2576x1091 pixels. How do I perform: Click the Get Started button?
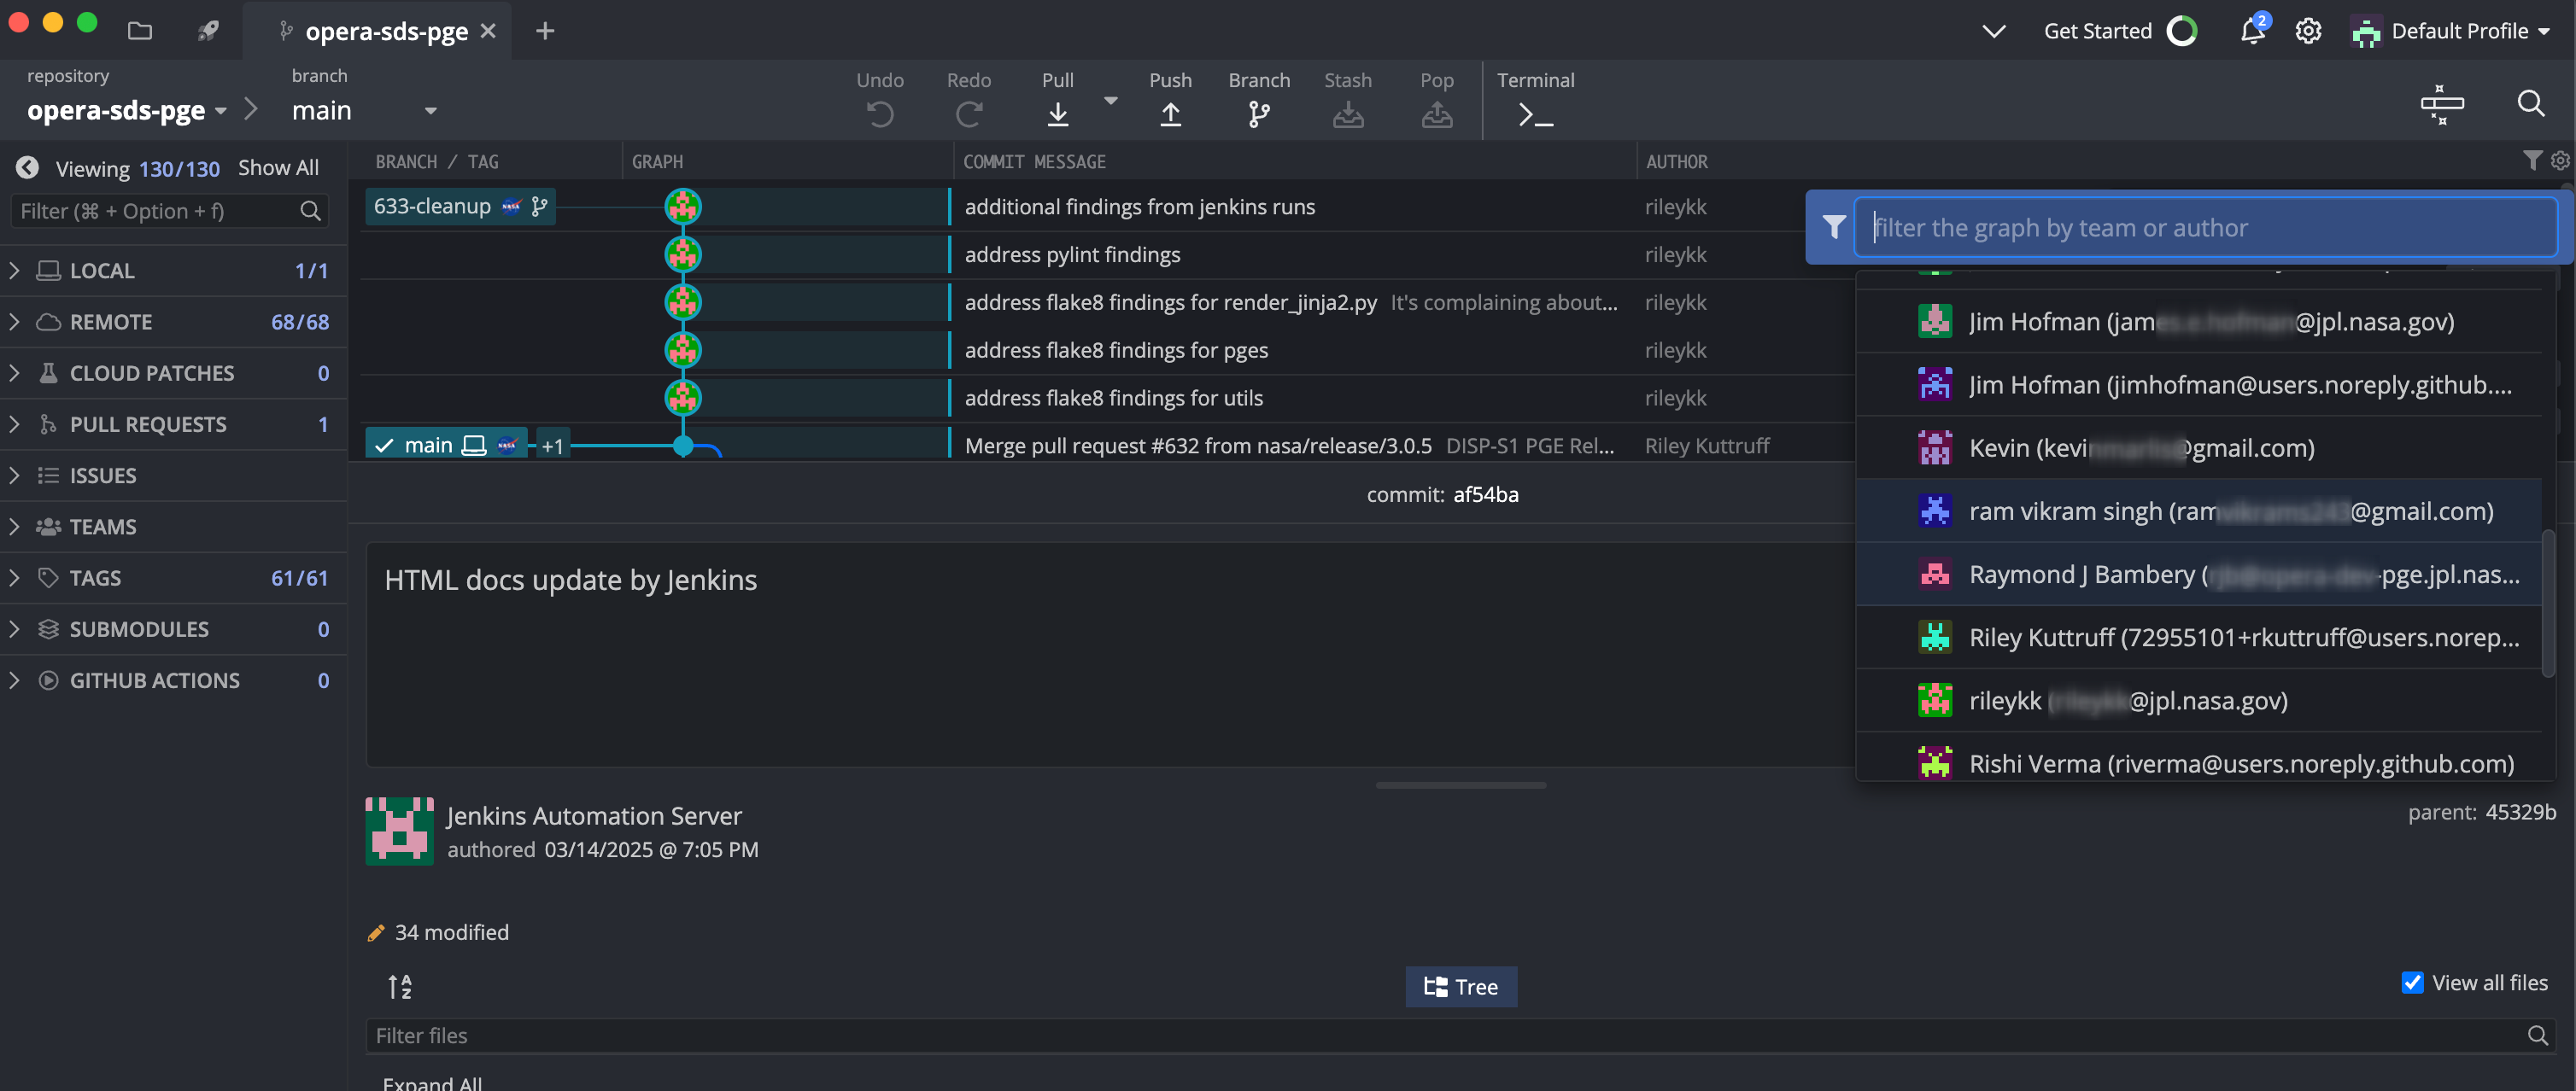2097,31
